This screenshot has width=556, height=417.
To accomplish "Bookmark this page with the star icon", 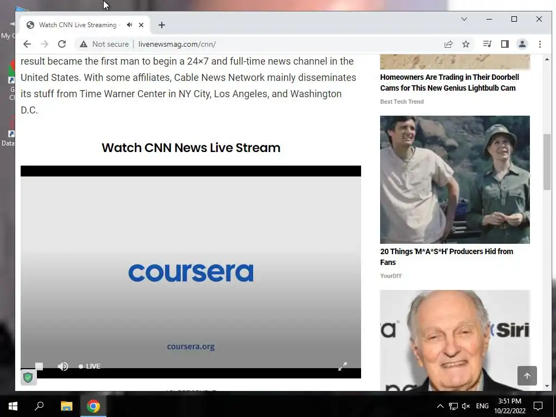I will (466, 44).
